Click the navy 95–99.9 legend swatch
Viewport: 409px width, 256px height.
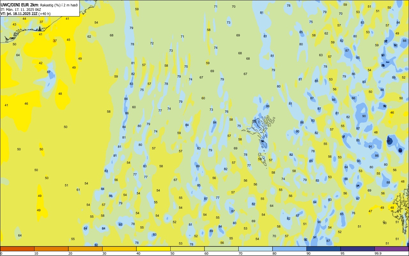358,249
